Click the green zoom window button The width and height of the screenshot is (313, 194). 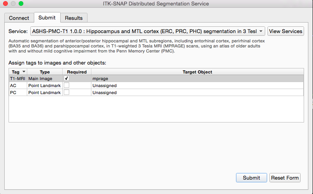(x=21, y=3)
